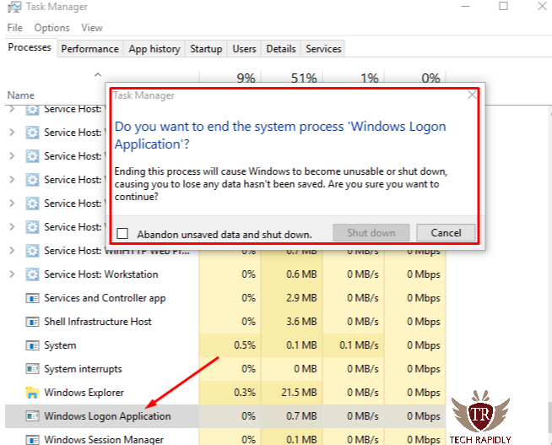This screenshot has height=445, width=552.
Task: Click the sort arrow above the Name column
Action: 98,74
